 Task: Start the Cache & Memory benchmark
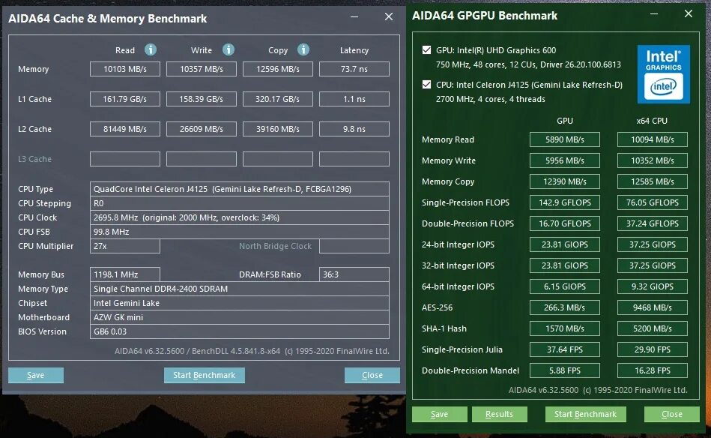tap(204, 375)
